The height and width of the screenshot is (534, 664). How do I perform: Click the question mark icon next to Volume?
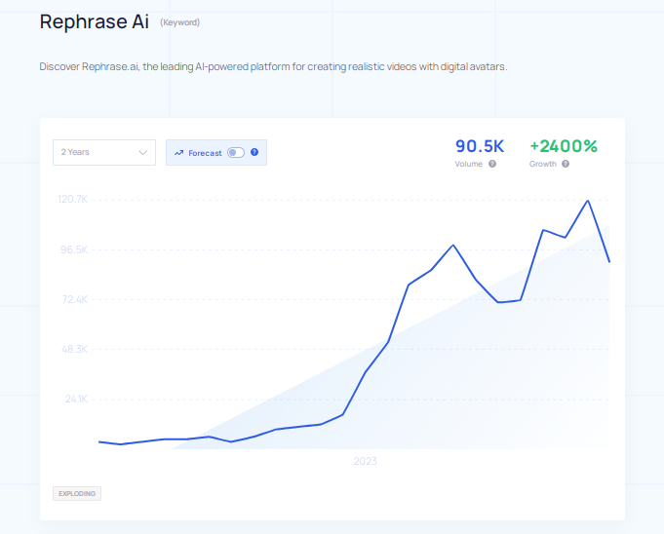coord(492,164)
